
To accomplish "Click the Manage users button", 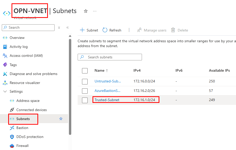I will point(152,30).
